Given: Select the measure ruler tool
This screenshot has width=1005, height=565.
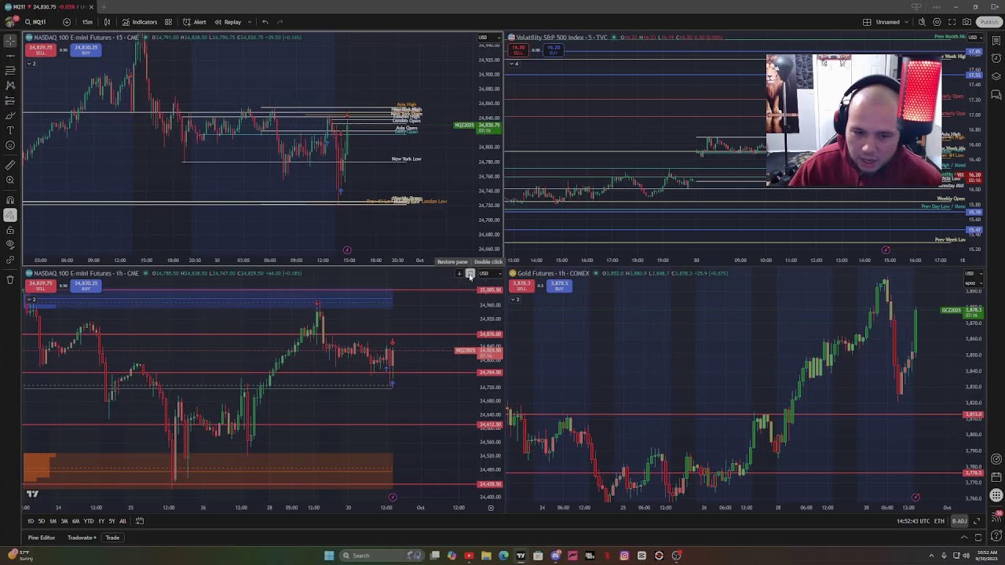Looking at the screenshot, I should coord(9,165).
